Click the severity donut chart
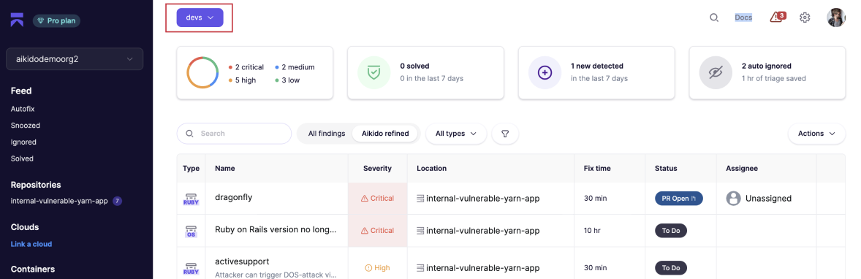Screen dimensions: 861x279 (x=203, y=73)
